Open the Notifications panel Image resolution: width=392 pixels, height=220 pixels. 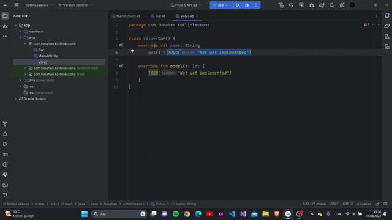[387, 16]
